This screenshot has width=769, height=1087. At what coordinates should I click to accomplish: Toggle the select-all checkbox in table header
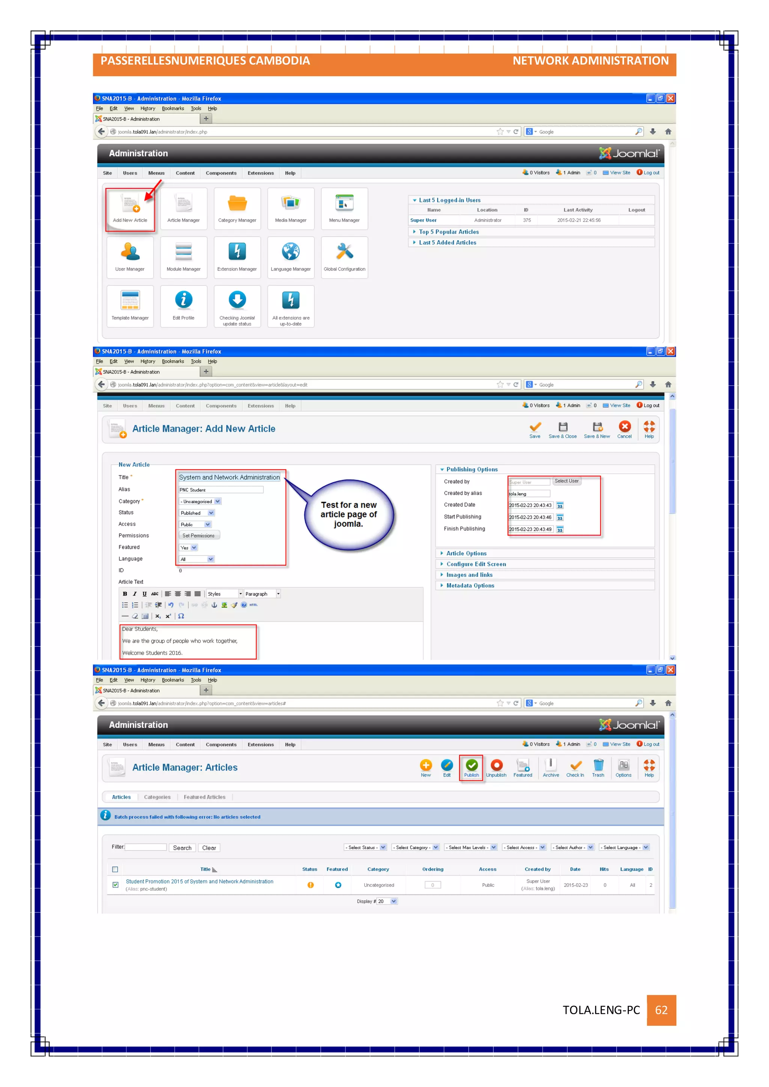(115, 870)
